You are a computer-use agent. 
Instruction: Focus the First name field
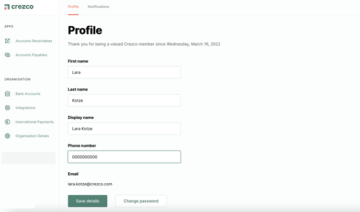coord(124,72)
